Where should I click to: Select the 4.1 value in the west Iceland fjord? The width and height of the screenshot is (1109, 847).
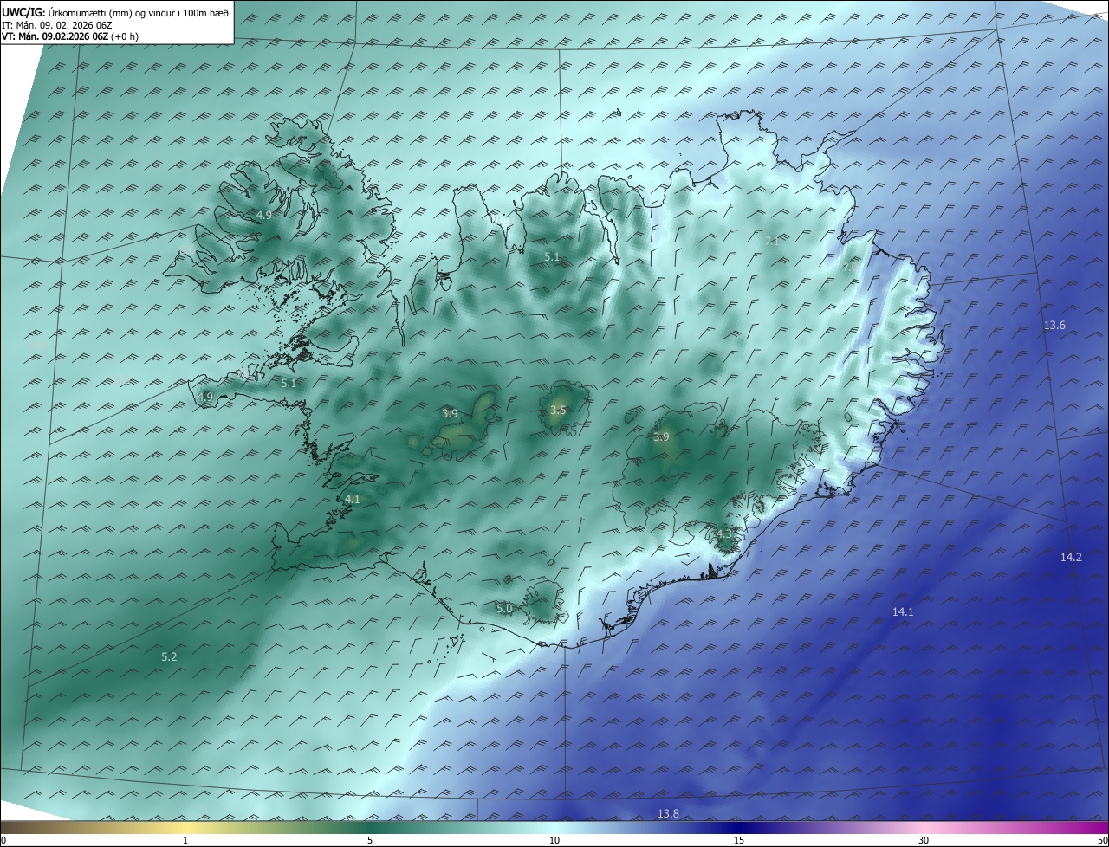[352, 500]
